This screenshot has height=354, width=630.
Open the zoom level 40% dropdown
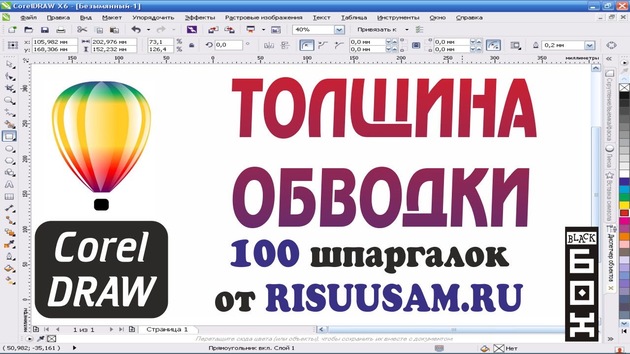pos(339,29)
